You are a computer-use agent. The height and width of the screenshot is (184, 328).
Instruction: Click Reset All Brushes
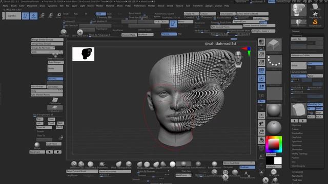115,172
